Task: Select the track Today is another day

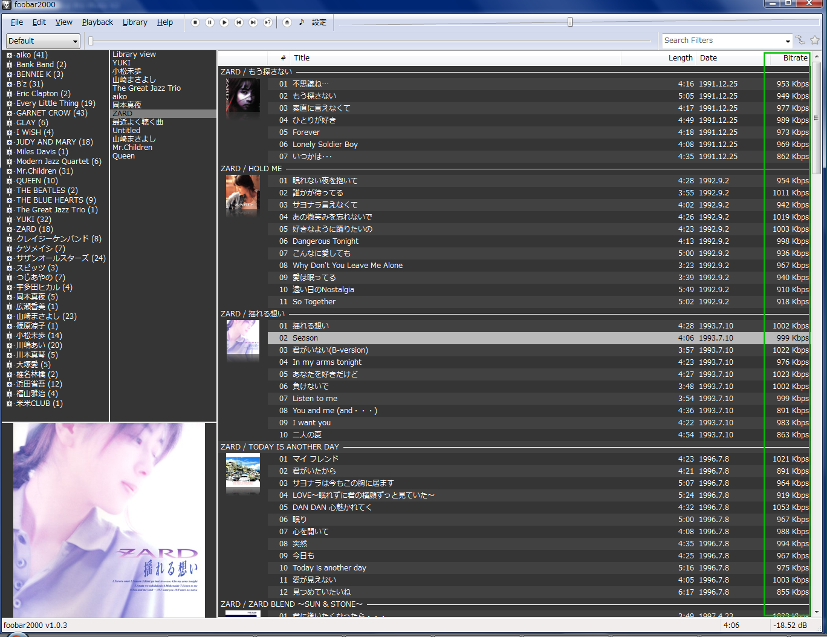Action: (539, 568)
